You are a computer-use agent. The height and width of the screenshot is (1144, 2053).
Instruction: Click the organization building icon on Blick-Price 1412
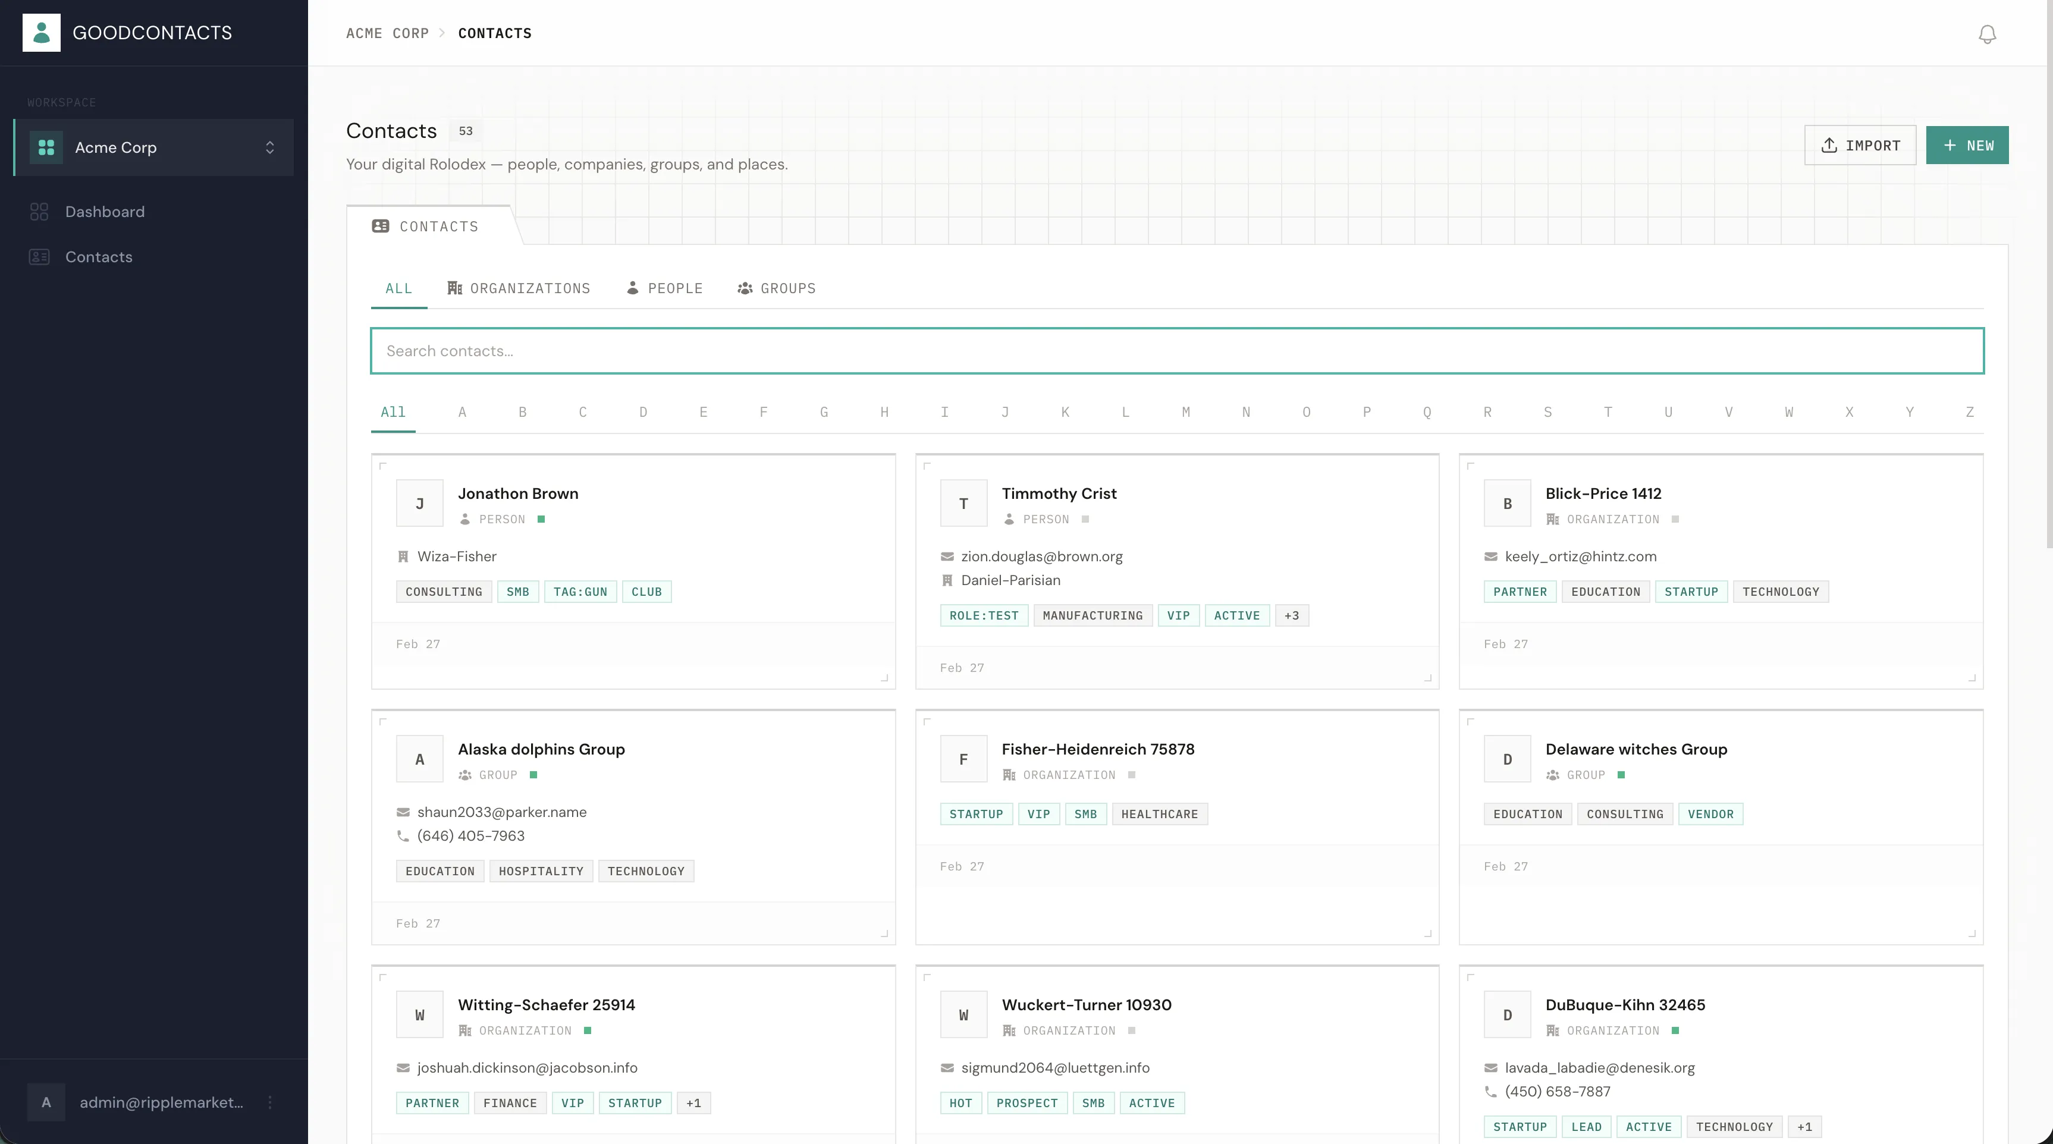[x=1552, y=518]
